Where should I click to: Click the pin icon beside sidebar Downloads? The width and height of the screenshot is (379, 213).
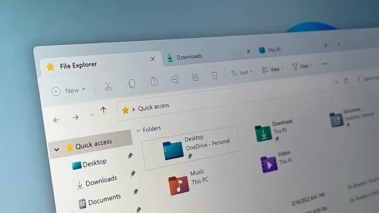pyautogui.click(x=133, y=173)
